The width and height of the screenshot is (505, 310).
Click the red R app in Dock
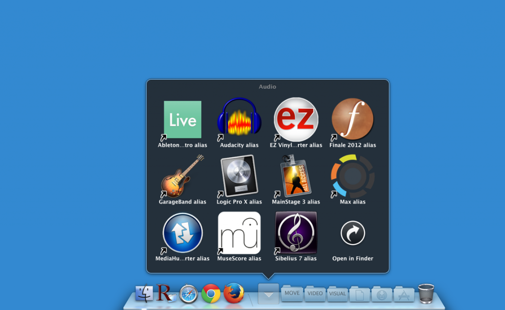[x=166, y=293]
